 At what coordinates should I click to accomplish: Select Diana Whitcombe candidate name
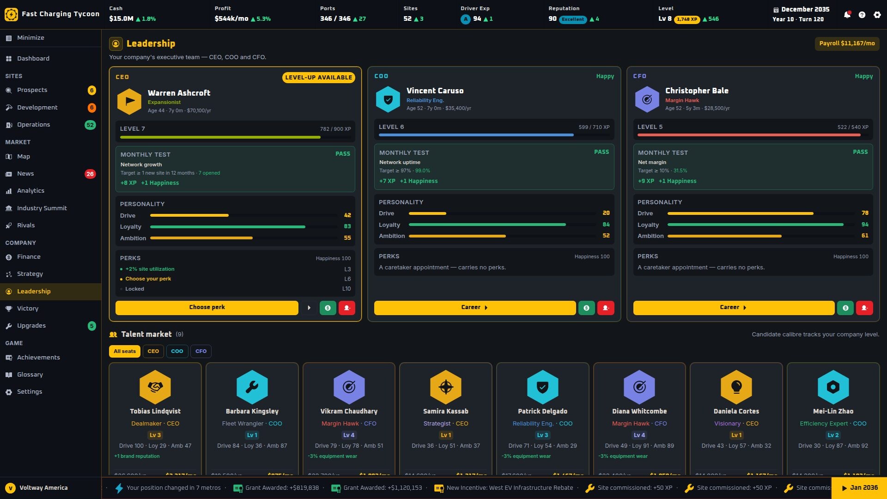pos(639,411)
